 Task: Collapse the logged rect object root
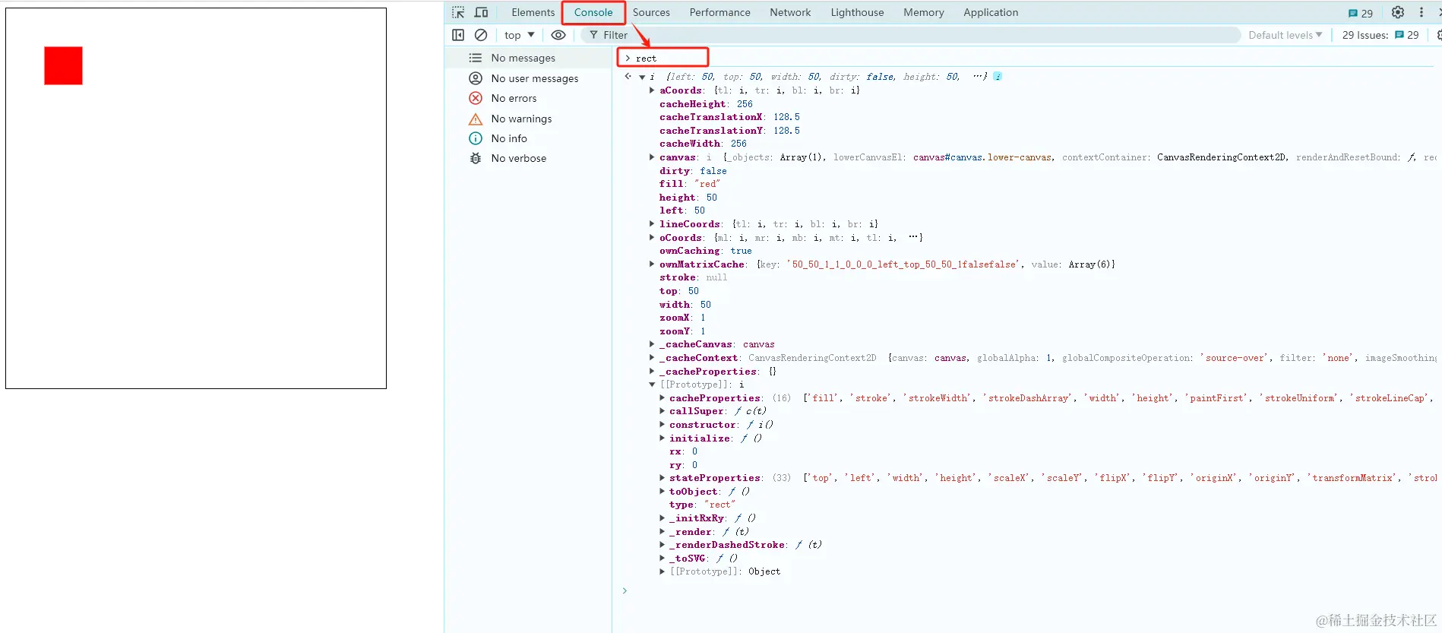click(642, 77)
